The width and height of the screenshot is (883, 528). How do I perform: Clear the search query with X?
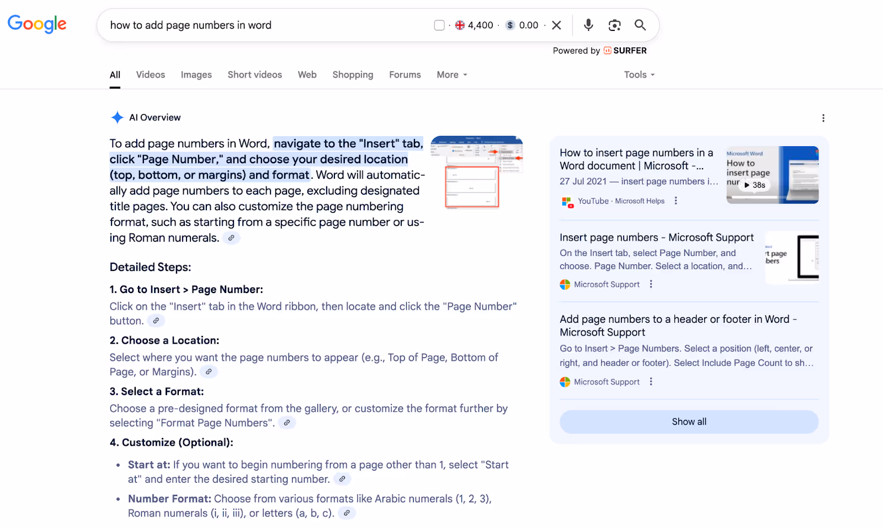tap(556, 25)
